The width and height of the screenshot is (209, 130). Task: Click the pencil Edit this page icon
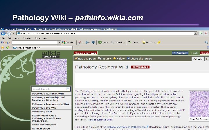(x=76, y=58)
